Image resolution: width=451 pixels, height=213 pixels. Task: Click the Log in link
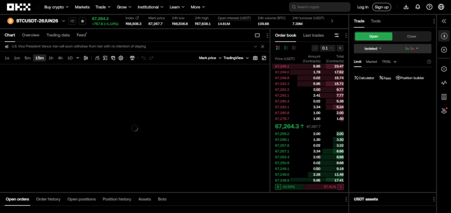(x=363, y=7)
